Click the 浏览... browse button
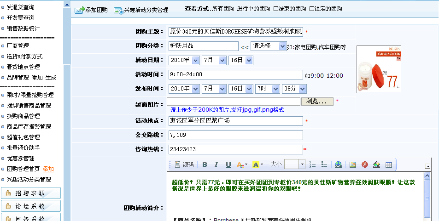 (x=317, y=102)
